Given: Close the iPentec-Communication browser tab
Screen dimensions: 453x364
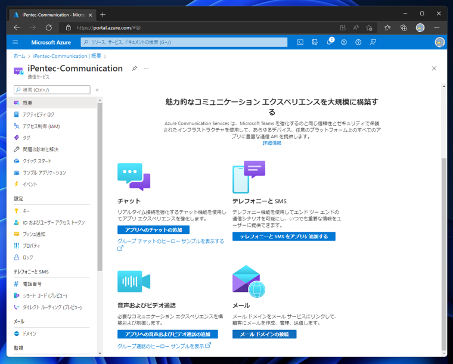Looking at the screenshot, I should tap(91, 15).
